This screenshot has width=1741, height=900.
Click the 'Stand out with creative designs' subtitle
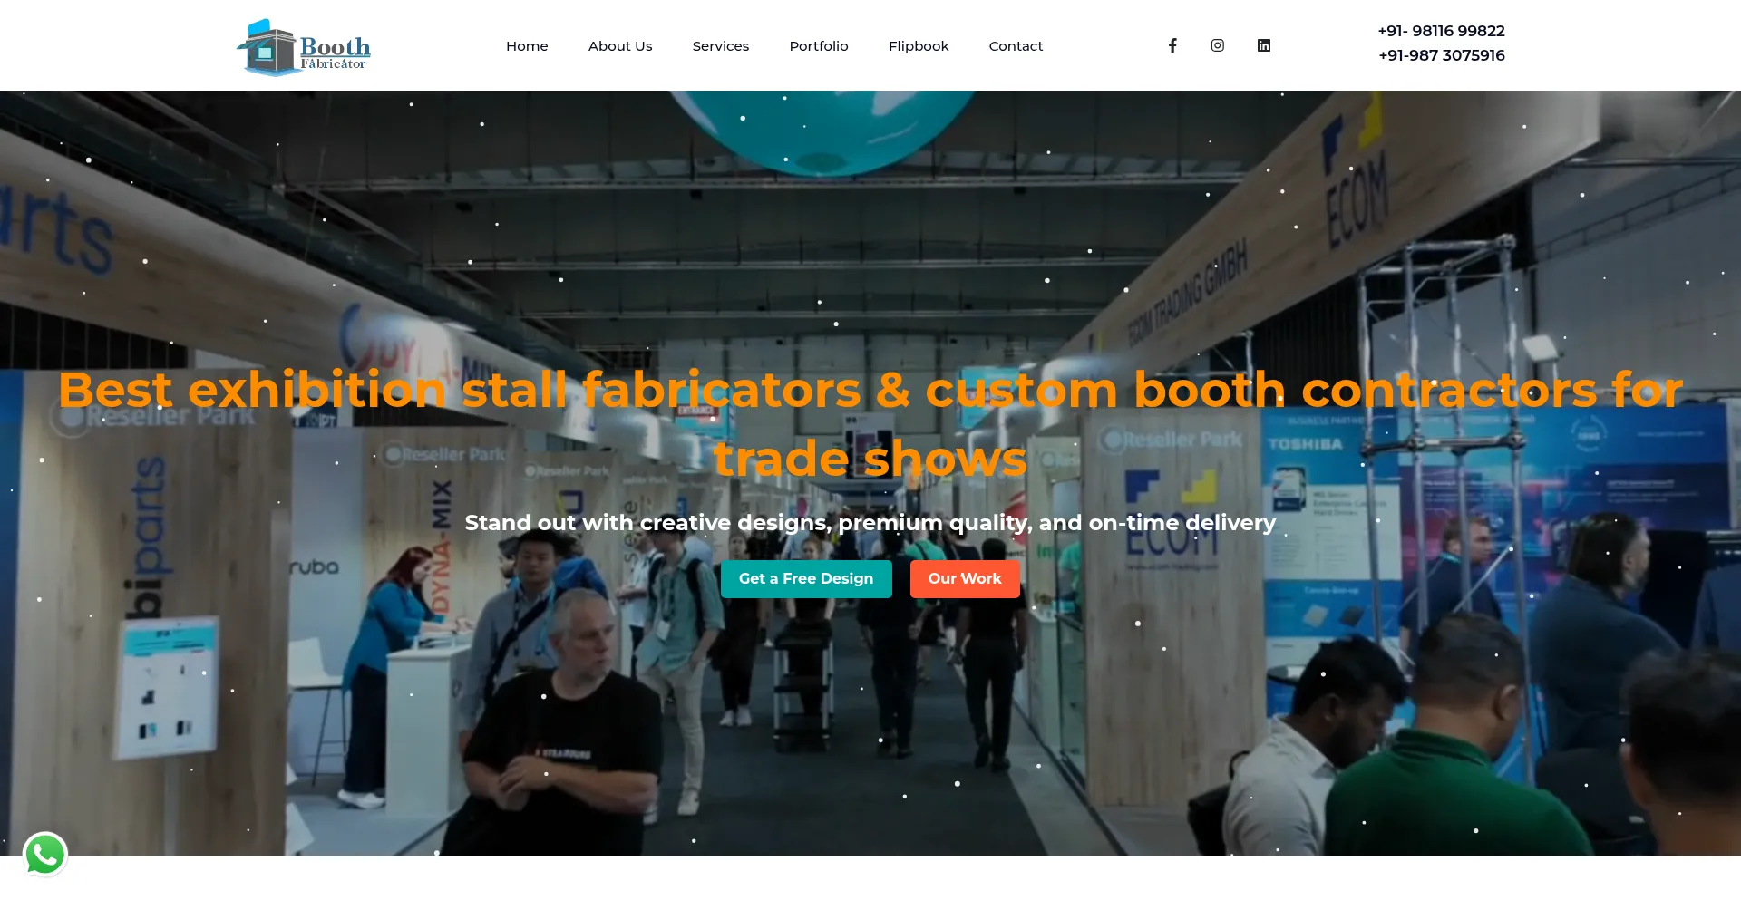[x=870, y=523]
